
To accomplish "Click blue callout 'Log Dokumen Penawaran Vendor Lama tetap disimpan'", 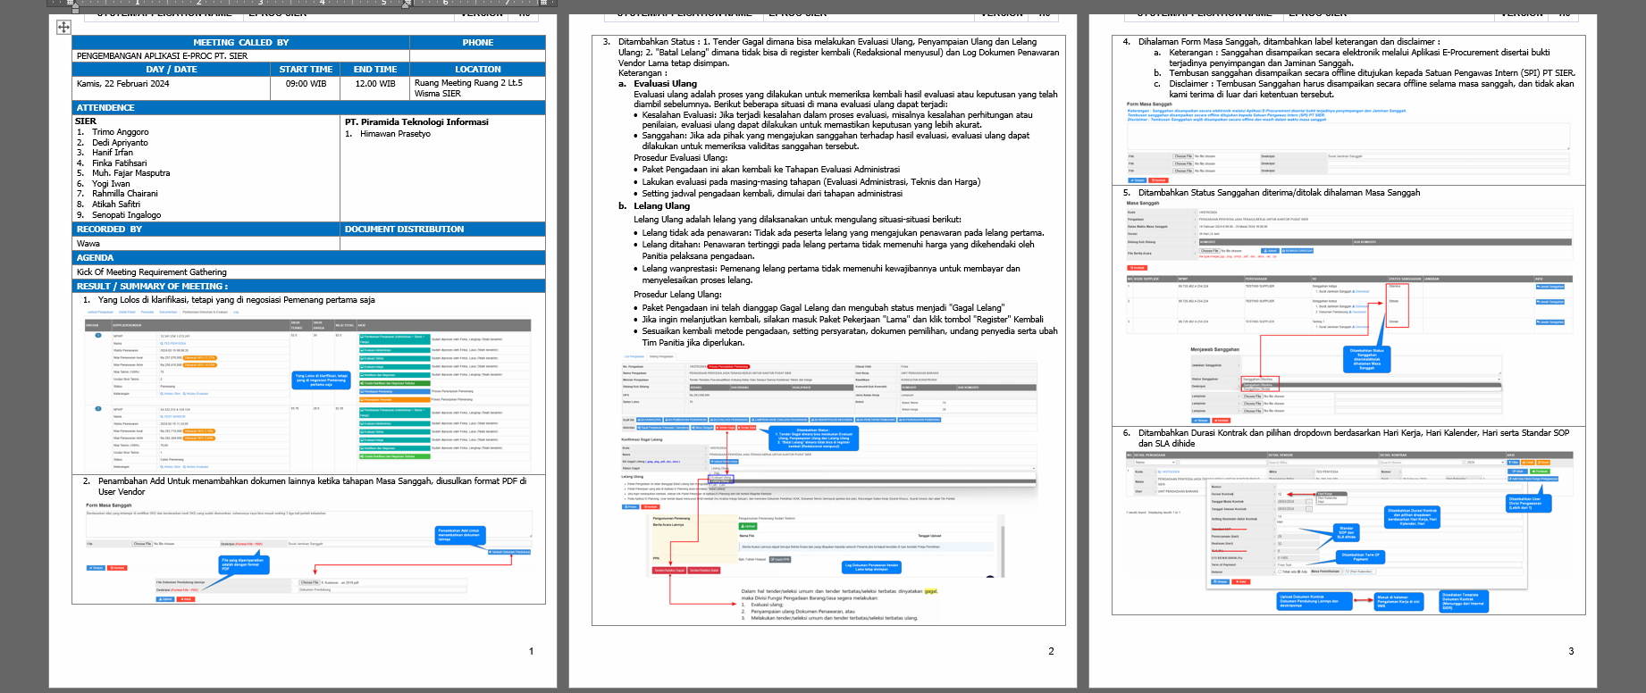I will coord(872,567).
